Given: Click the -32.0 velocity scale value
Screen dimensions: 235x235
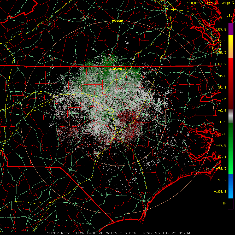Looking at the screenshot, I should (x=221, y=134).
